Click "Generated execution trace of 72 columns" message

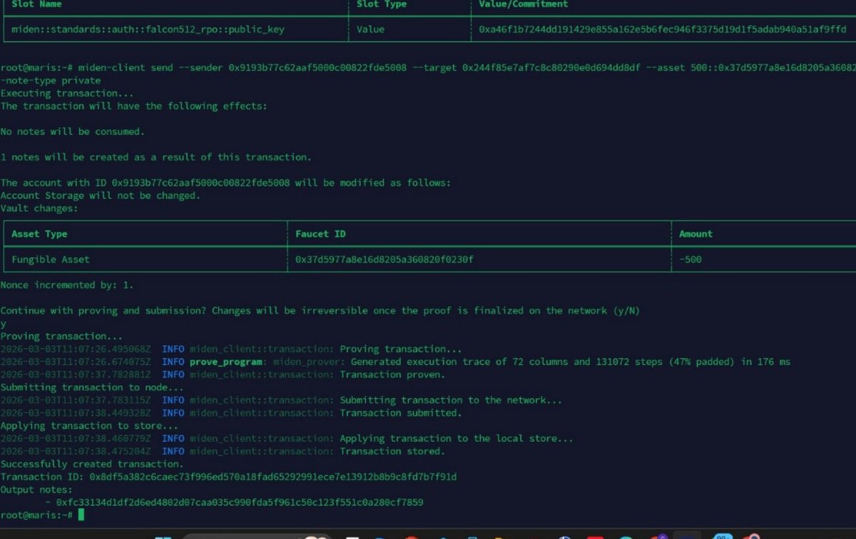tap(571, 362)
